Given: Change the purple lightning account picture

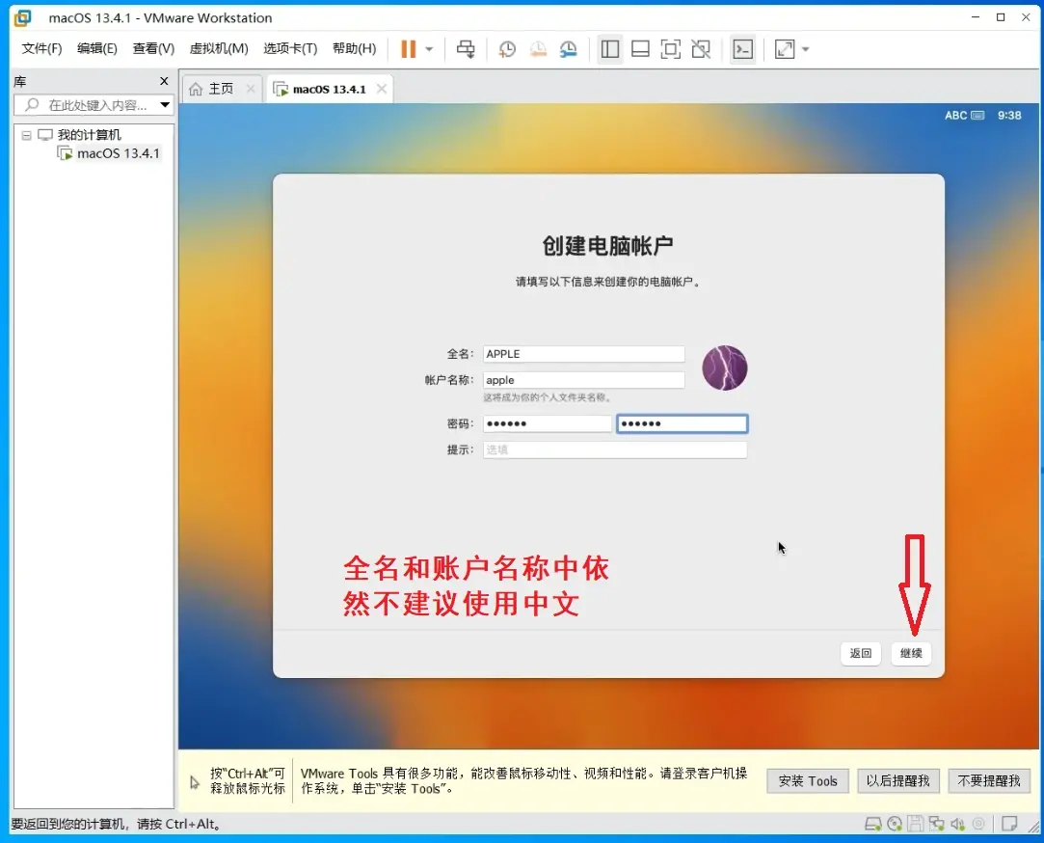Looking at the screenshot, I should tap(724, 367).
